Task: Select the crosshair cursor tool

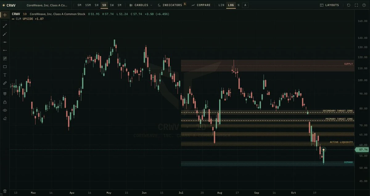Action: point(5,15)
